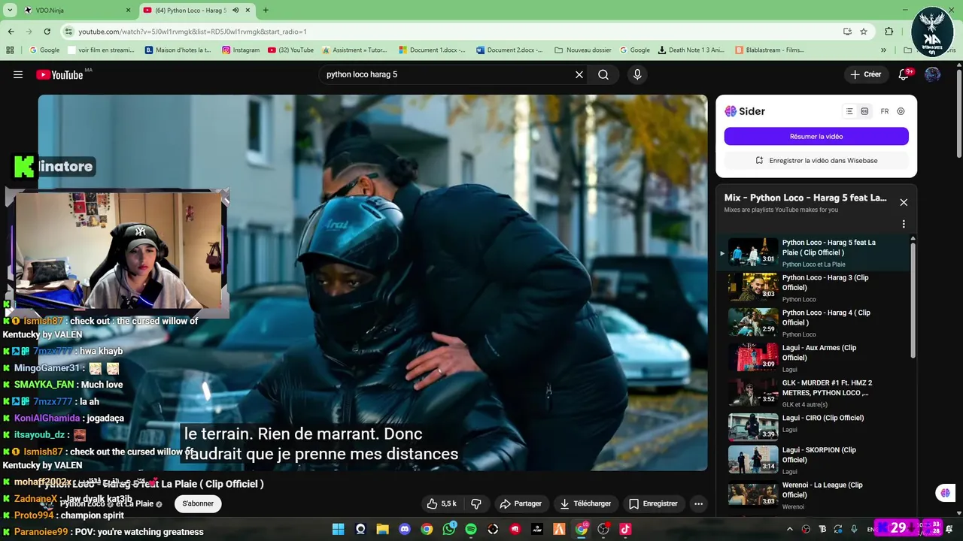The image size is (963, 541).
Task: Start voice search with microphone
Action: (x=637, y=74)
